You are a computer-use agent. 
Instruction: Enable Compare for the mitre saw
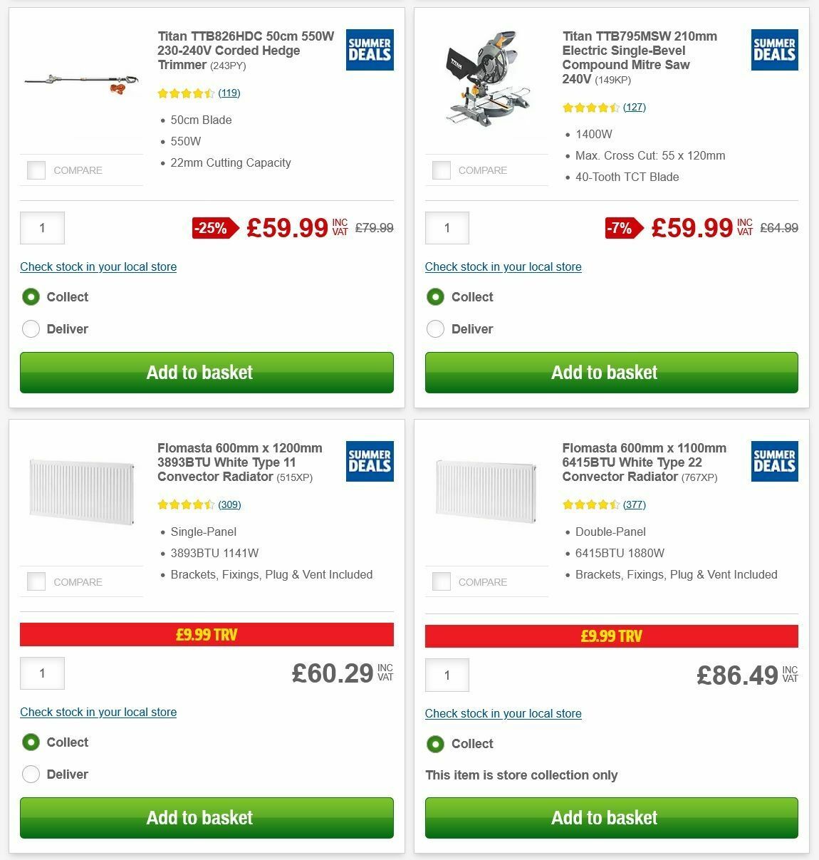441,170
